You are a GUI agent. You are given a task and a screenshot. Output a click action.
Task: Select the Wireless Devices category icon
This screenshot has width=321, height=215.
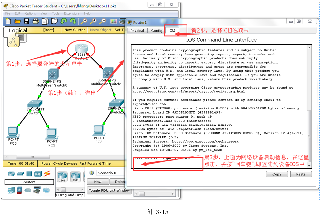point(38,174)
